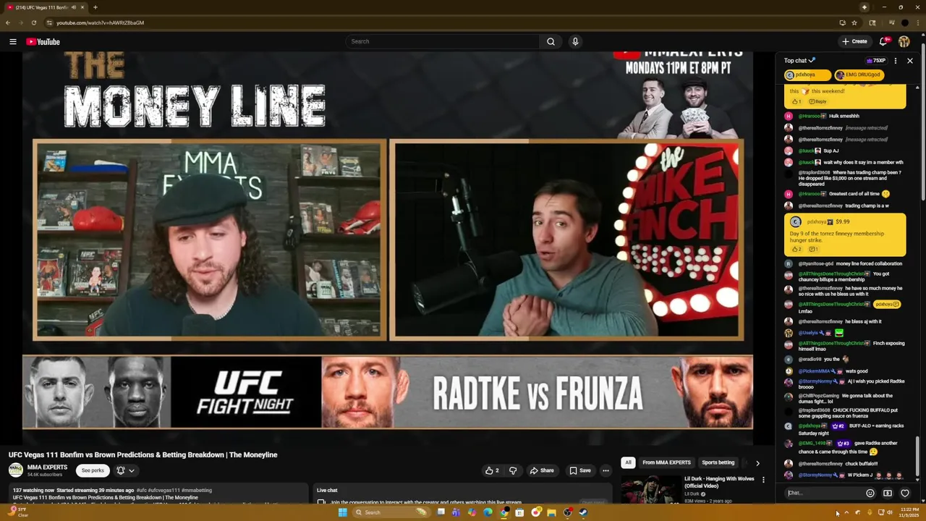Like the video with thumbs up
Image resolution: width=926 pixels, height=521 pixels.
[x=492, y=470]
